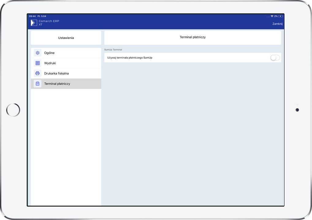Viewport: 312px width, 220px height.
Task: Open the Ogólne settings section
Action: [x=49, y=53]
